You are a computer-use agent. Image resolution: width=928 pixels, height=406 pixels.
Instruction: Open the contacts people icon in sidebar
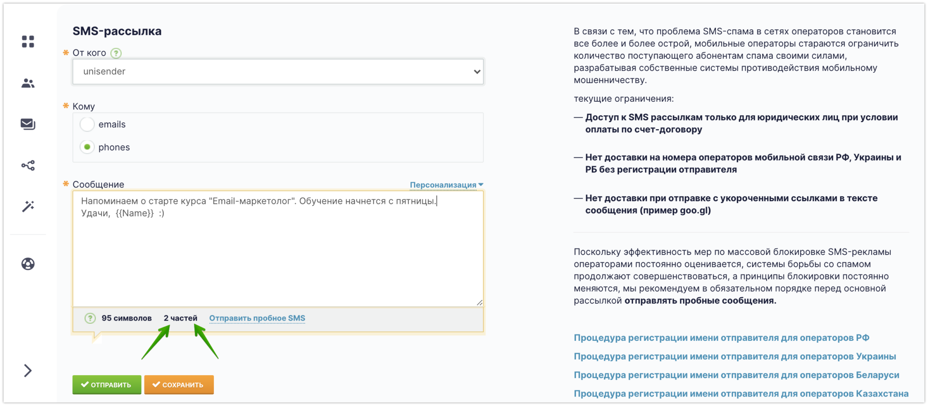point(28,83)
